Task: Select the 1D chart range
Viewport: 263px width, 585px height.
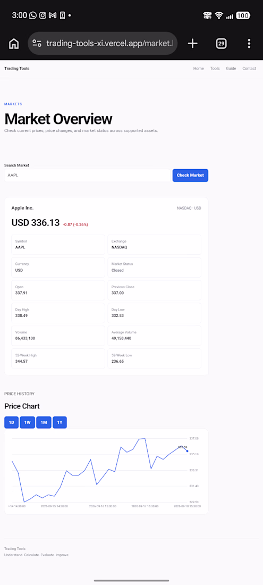Action: point(11,422)
